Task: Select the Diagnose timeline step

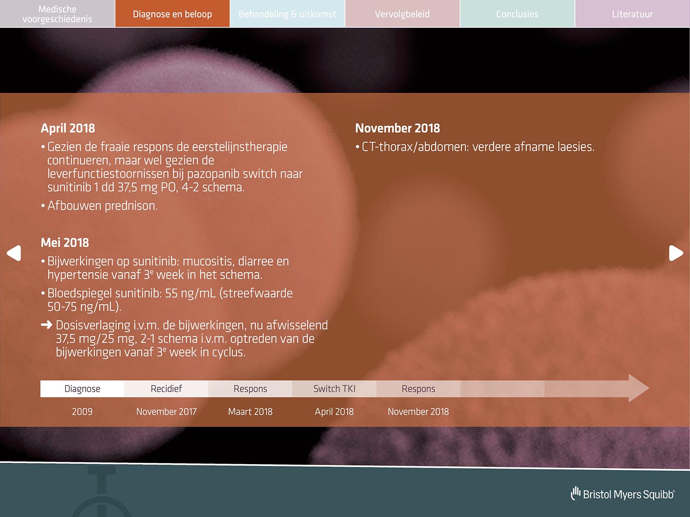Action: coord(82,389)
